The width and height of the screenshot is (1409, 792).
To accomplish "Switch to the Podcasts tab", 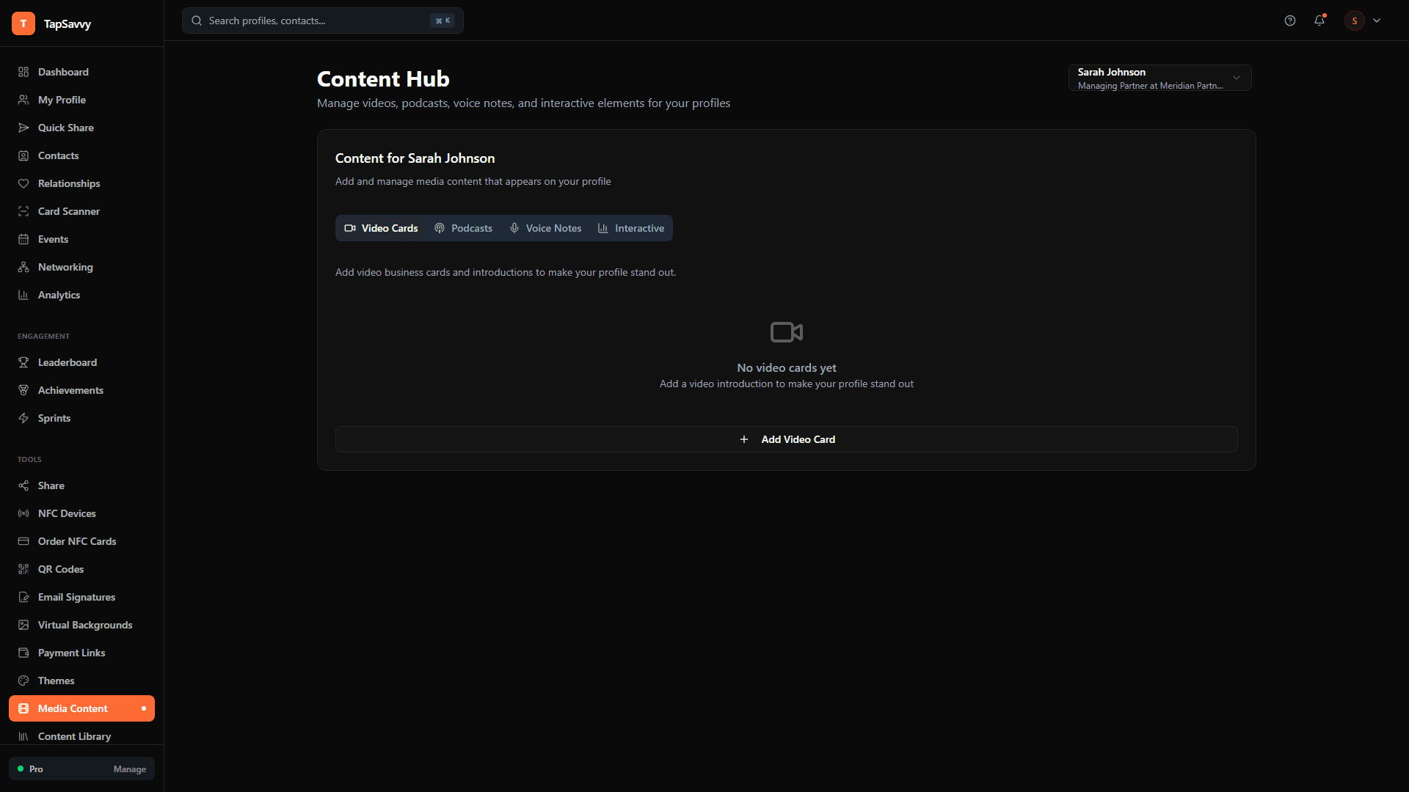I will click(x=462, y=228).
